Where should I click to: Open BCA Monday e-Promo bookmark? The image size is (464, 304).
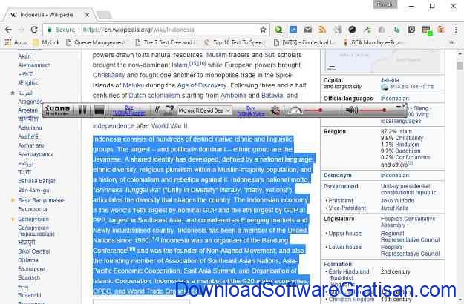373,42
